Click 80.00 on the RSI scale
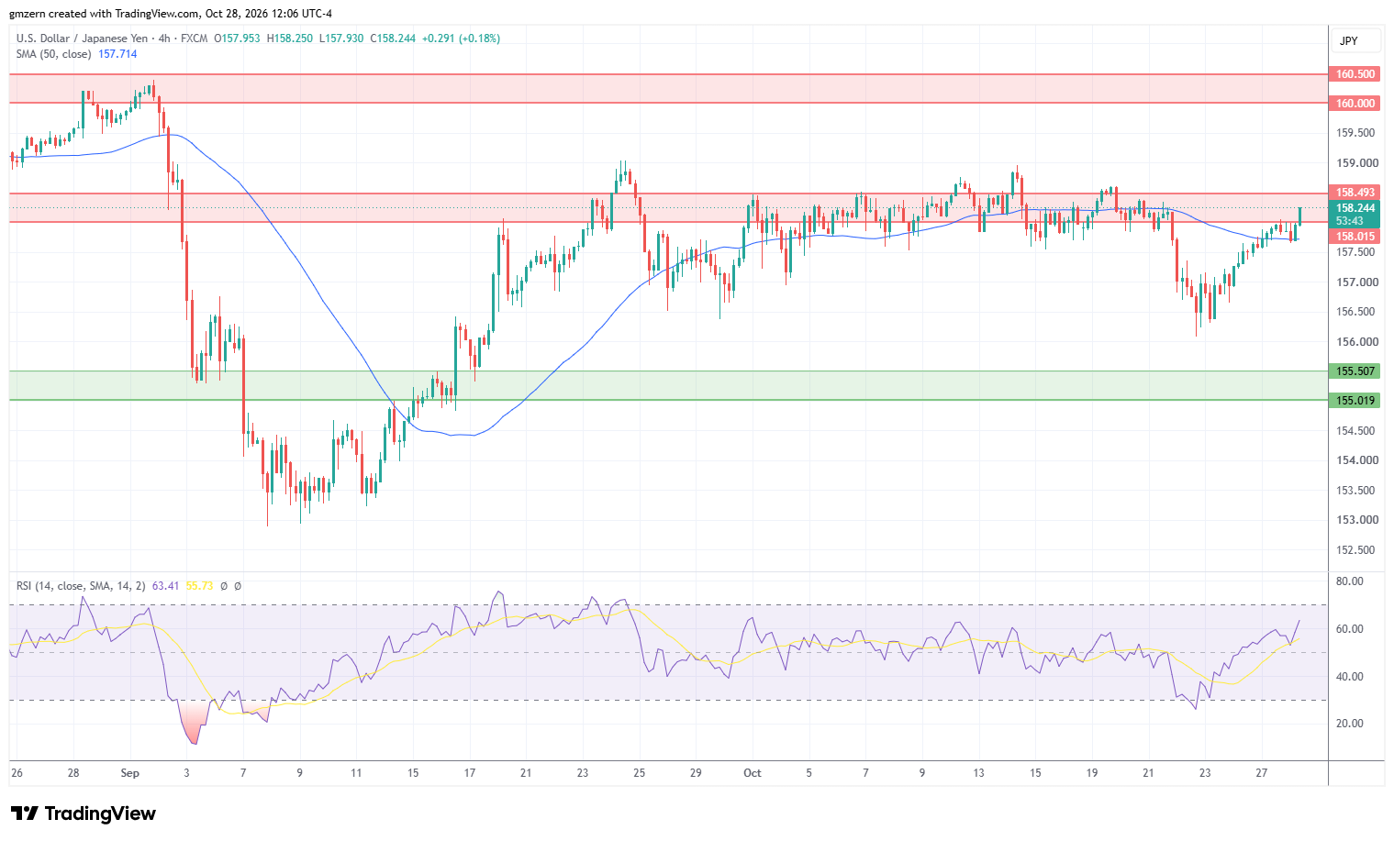The width and height of the screenshot is (1394, 841). 1349,581
